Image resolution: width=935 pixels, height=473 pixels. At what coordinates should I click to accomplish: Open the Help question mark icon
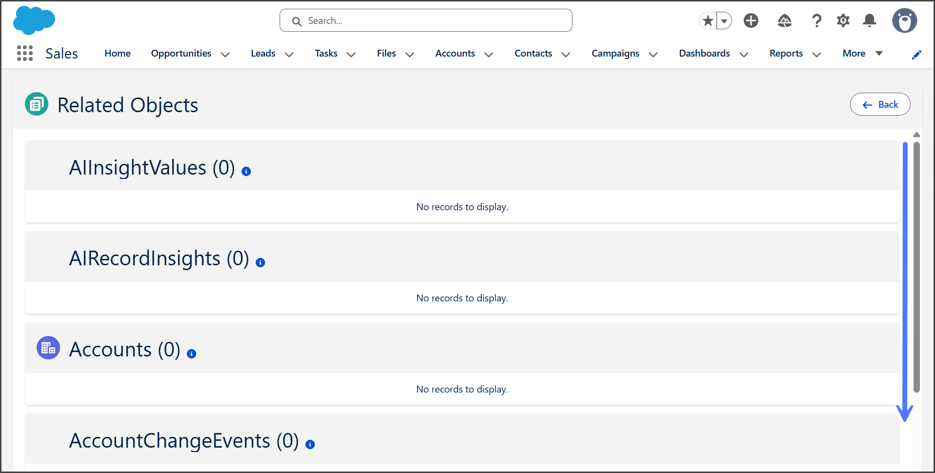click(x=816, y=20)
